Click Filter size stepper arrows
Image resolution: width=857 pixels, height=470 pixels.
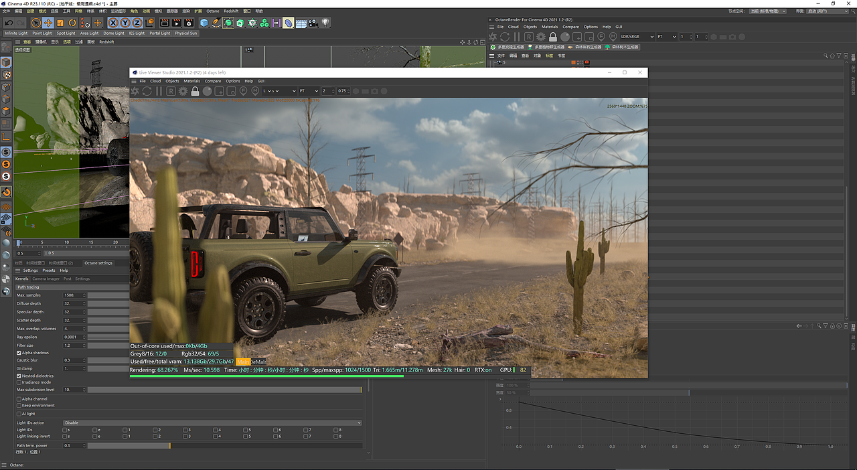(x=84, y=345)
